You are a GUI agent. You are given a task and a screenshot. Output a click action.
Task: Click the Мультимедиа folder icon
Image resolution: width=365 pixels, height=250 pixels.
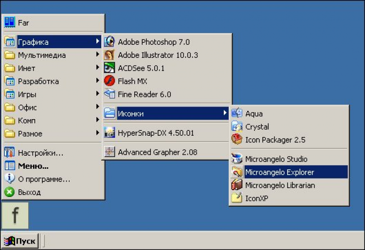point(10,55)
